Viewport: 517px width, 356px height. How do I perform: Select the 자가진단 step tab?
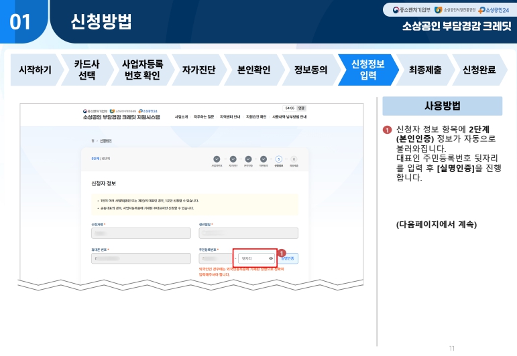coord(199,70)
